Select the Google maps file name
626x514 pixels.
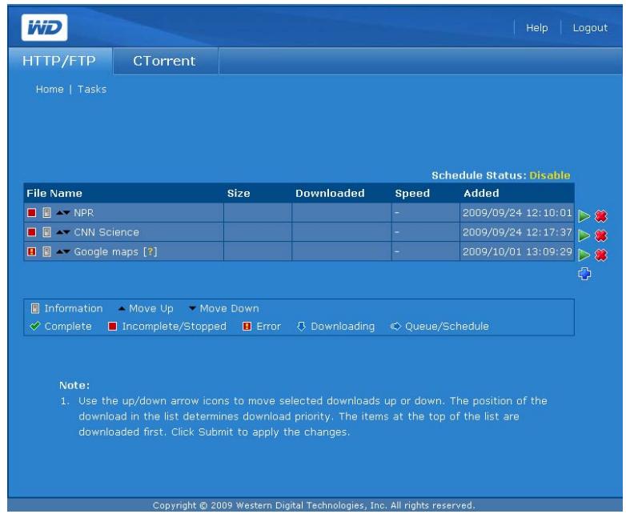(x=106, y=251)
